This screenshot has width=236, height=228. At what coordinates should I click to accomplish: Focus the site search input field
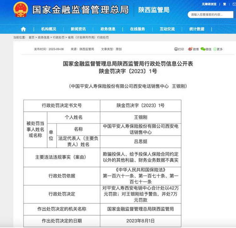point(211,14)
